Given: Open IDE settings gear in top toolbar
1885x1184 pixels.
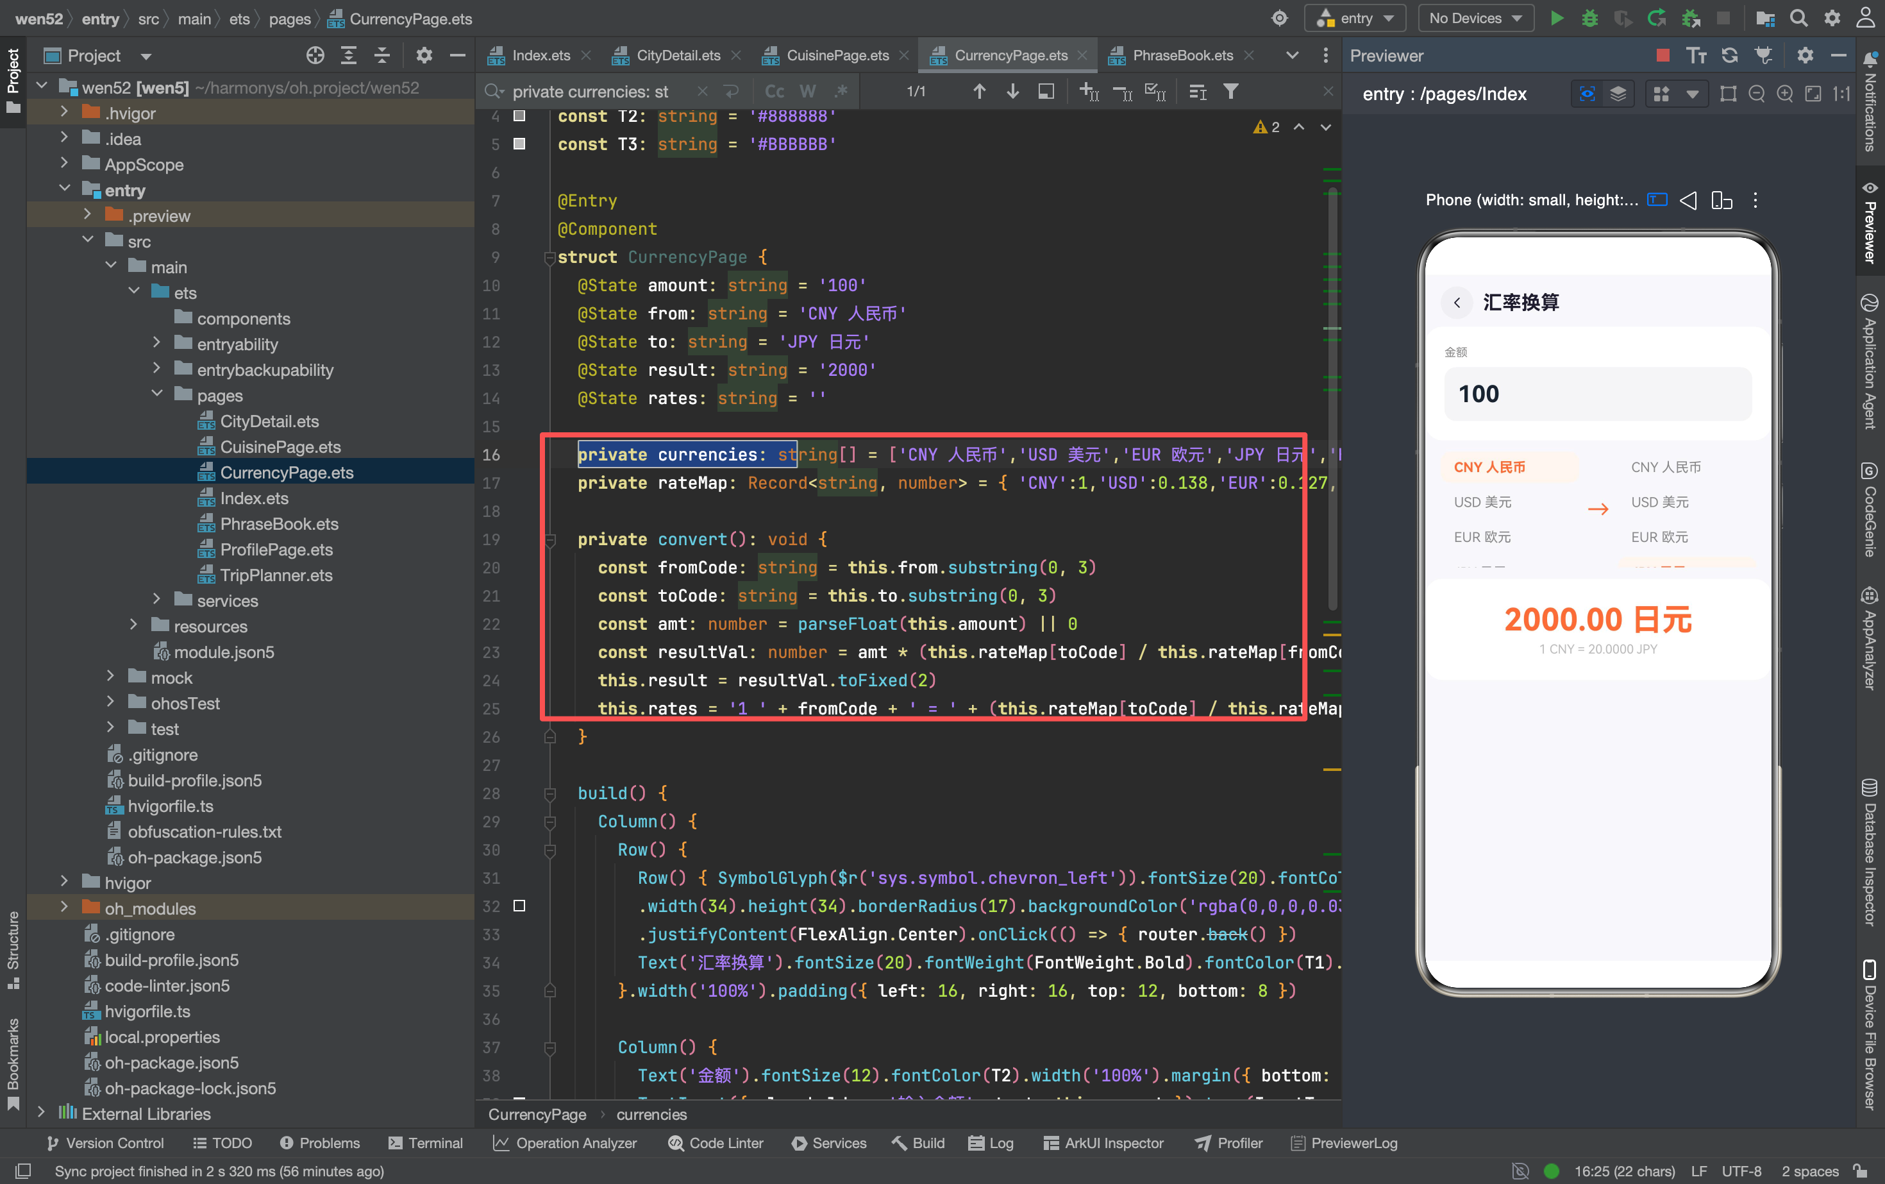Looking at the screenshot, I should (x=1832, y=18).
